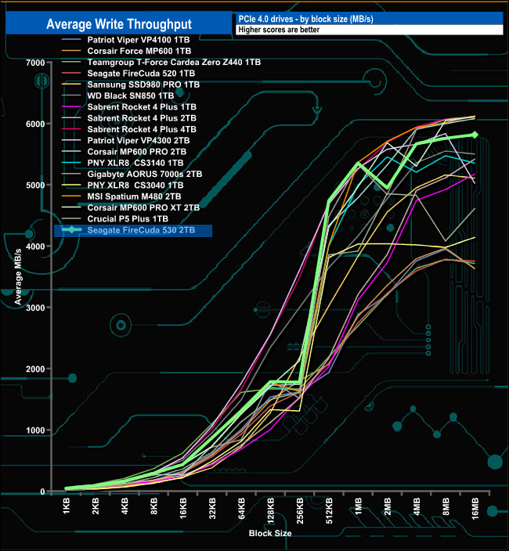Click the 8MB x-axis label
This screenshot has height=551, width=509.
(446, 506)
